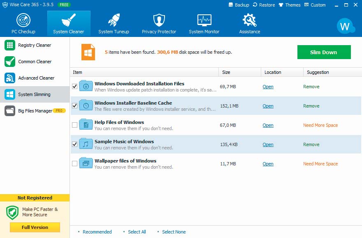Check the Wallpaper files of Windows checkbox
This screenshot has height=238, width=362.
point(74,164)
